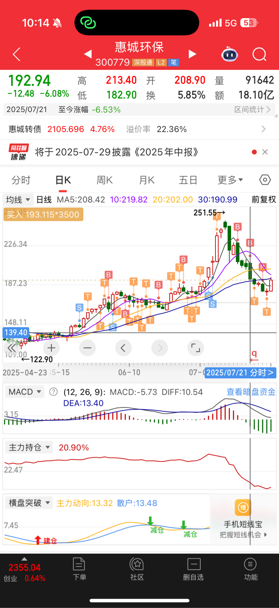Open the 中报 disclosure announcement text

click(117, 152)
